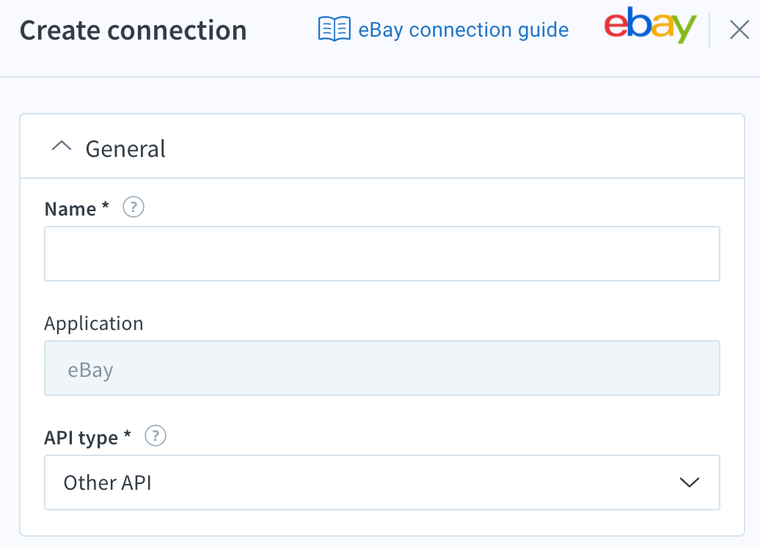Open the API type dropdown
760x547 pixels.
382,482
